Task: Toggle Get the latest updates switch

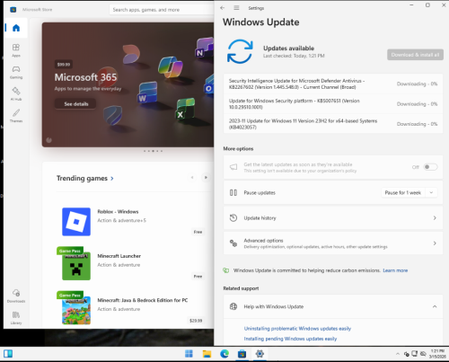Action: (x=430, y=167)
